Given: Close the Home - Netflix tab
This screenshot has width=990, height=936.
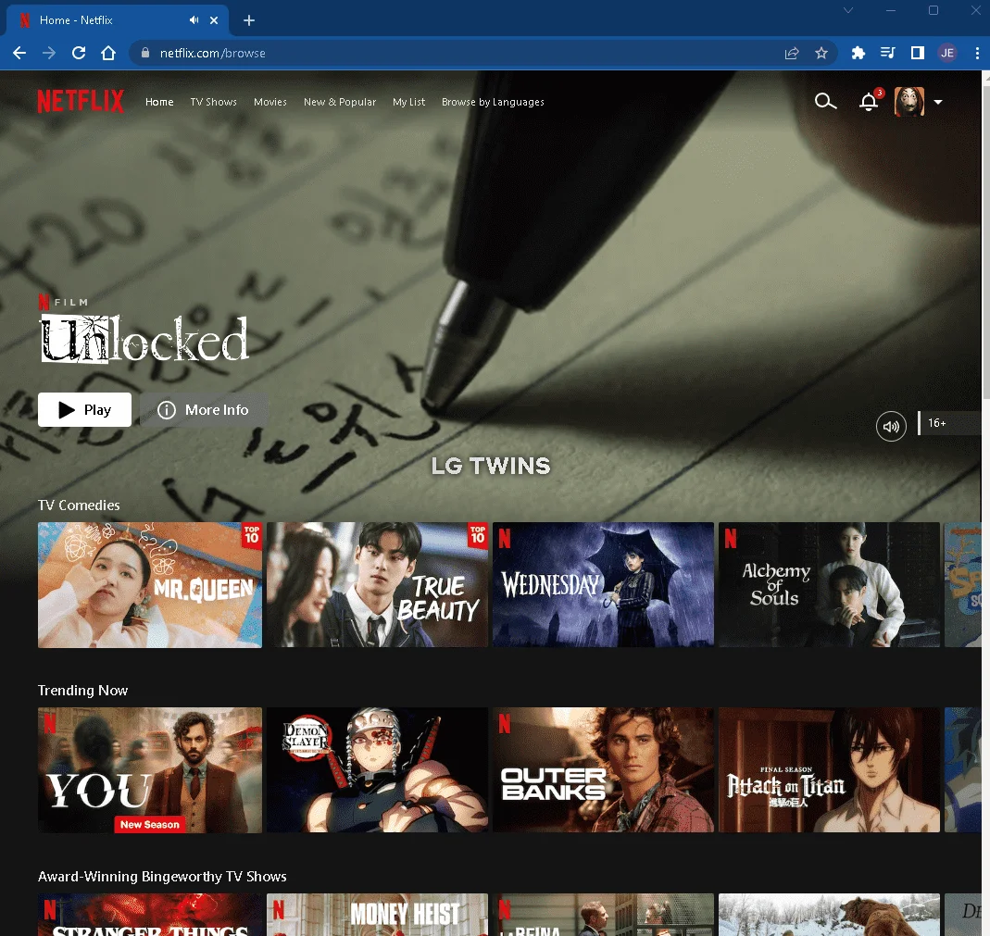Looking at the screenshot, I should (214, 20).
